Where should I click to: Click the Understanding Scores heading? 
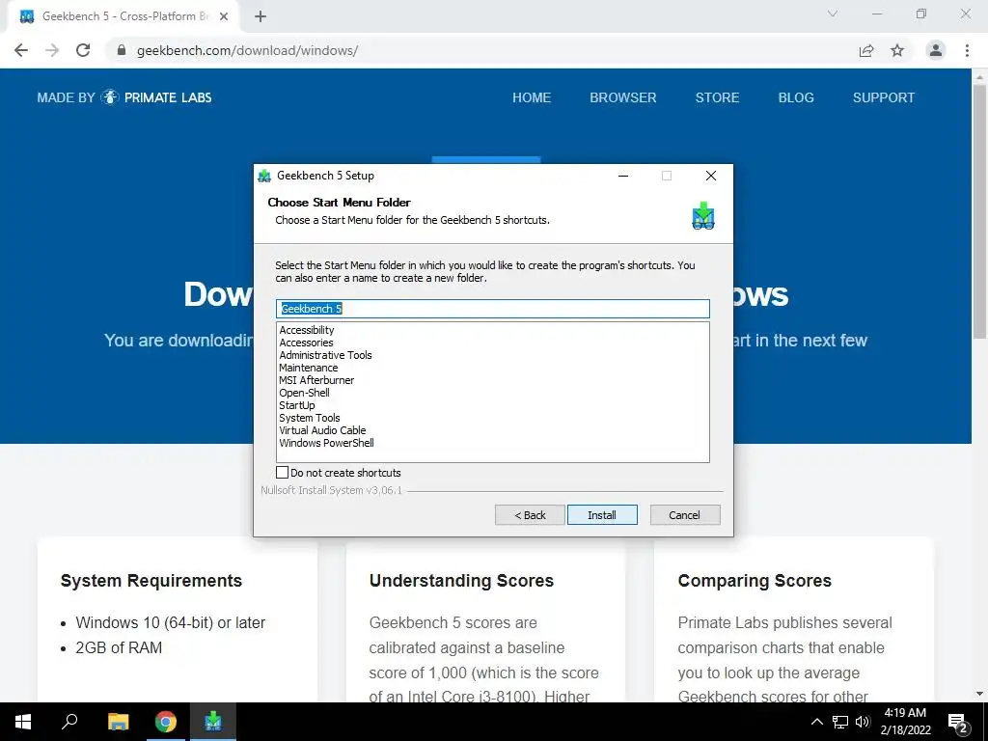coord(461,580)
